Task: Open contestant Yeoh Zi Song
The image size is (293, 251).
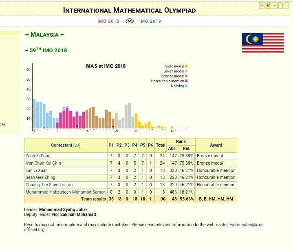Action: (x=38, y=156)
